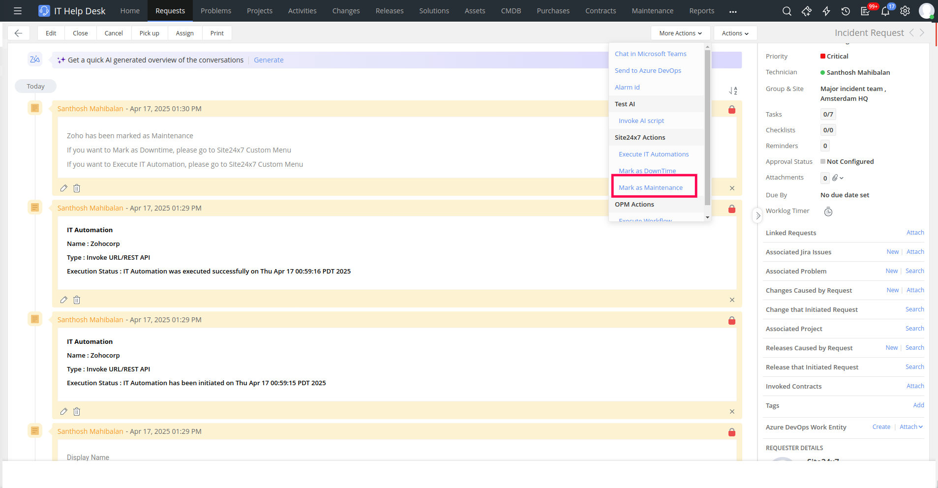Screen dimensions: 938x488
Task: Collapse the 'has been initiated' note with X
Action: pos(732,411)
